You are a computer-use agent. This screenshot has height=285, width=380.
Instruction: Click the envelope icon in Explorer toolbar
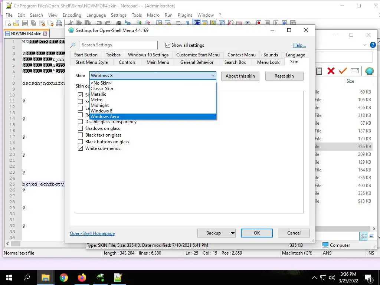tap(354, 71)
